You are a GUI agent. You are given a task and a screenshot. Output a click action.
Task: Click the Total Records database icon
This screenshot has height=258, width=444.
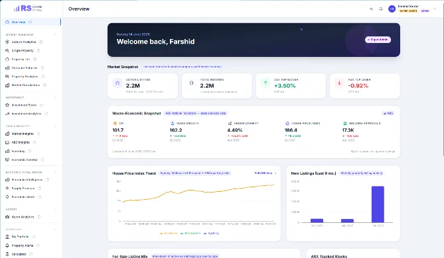pos(191,83)
